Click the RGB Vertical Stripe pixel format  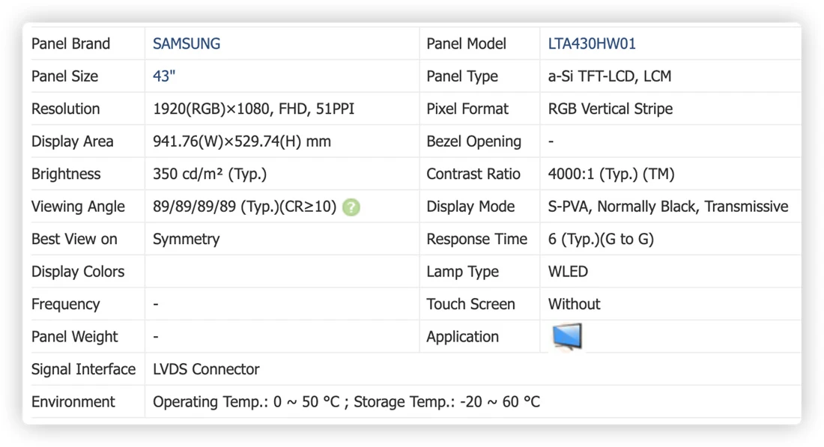pyautogui.click(x=610, y=109)
